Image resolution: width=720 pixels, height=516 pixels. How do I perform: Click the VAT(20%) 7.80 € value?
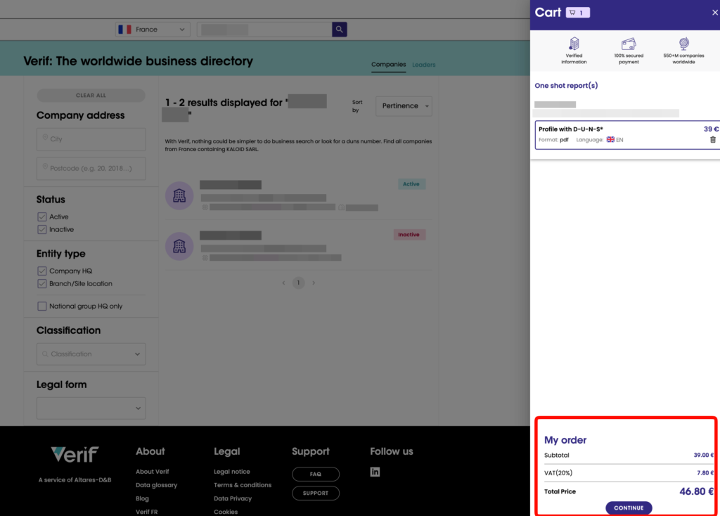tap(705, 473)
